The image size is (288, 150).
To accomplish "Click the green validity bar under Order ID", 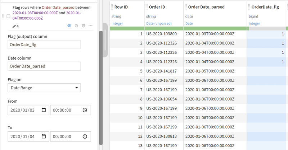I will tap(164, 28).
